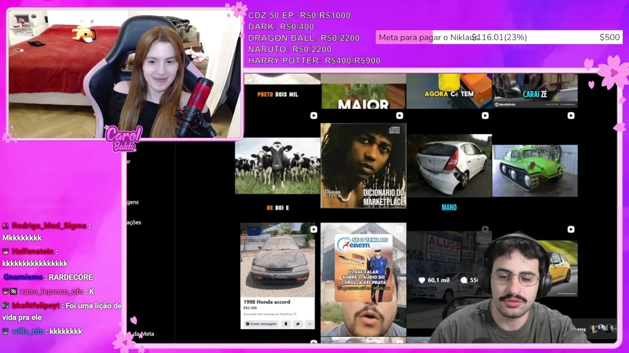Click the $500 goal amount
The height and width of the screenshot is (353, 629).
(609, 37)
